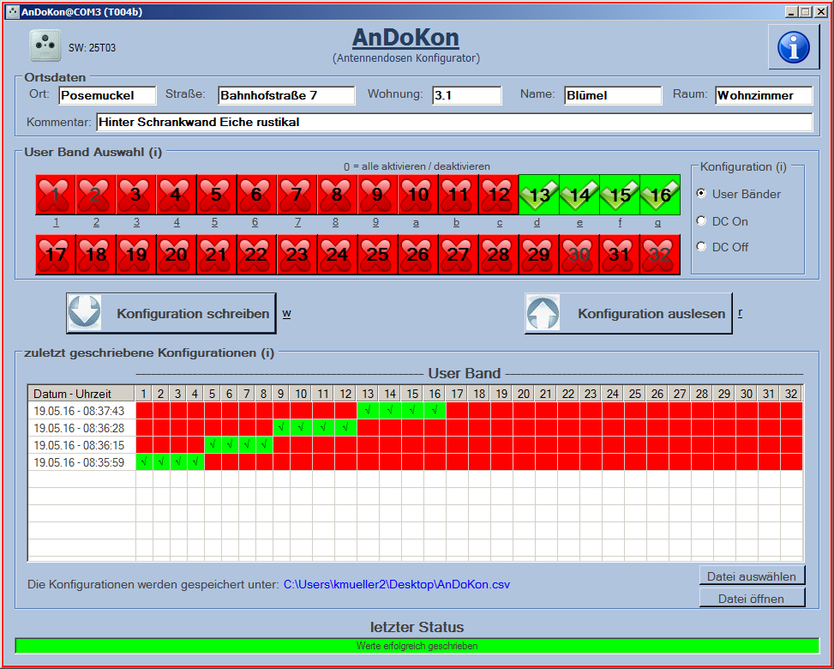Click the Kommentar text field

[x=453, y=123]
